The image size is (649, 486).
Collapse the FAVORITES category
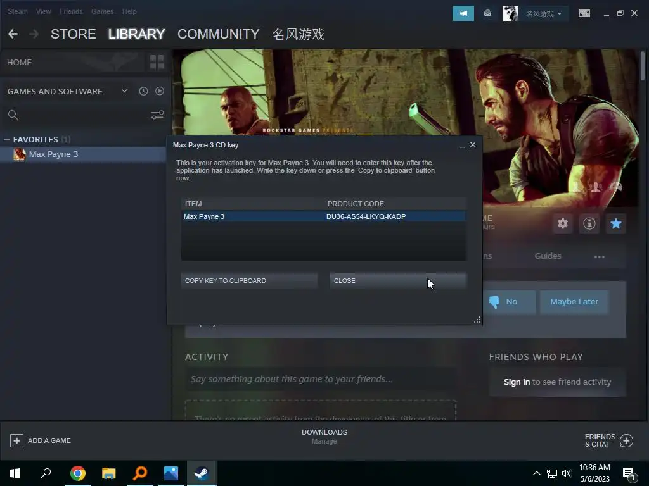click(x=7, y=140)
